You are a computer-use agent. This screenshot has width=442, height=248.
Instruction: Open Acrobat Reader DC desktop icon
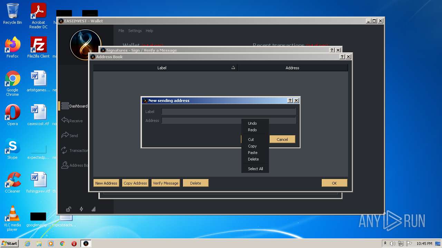coord(38,16)
